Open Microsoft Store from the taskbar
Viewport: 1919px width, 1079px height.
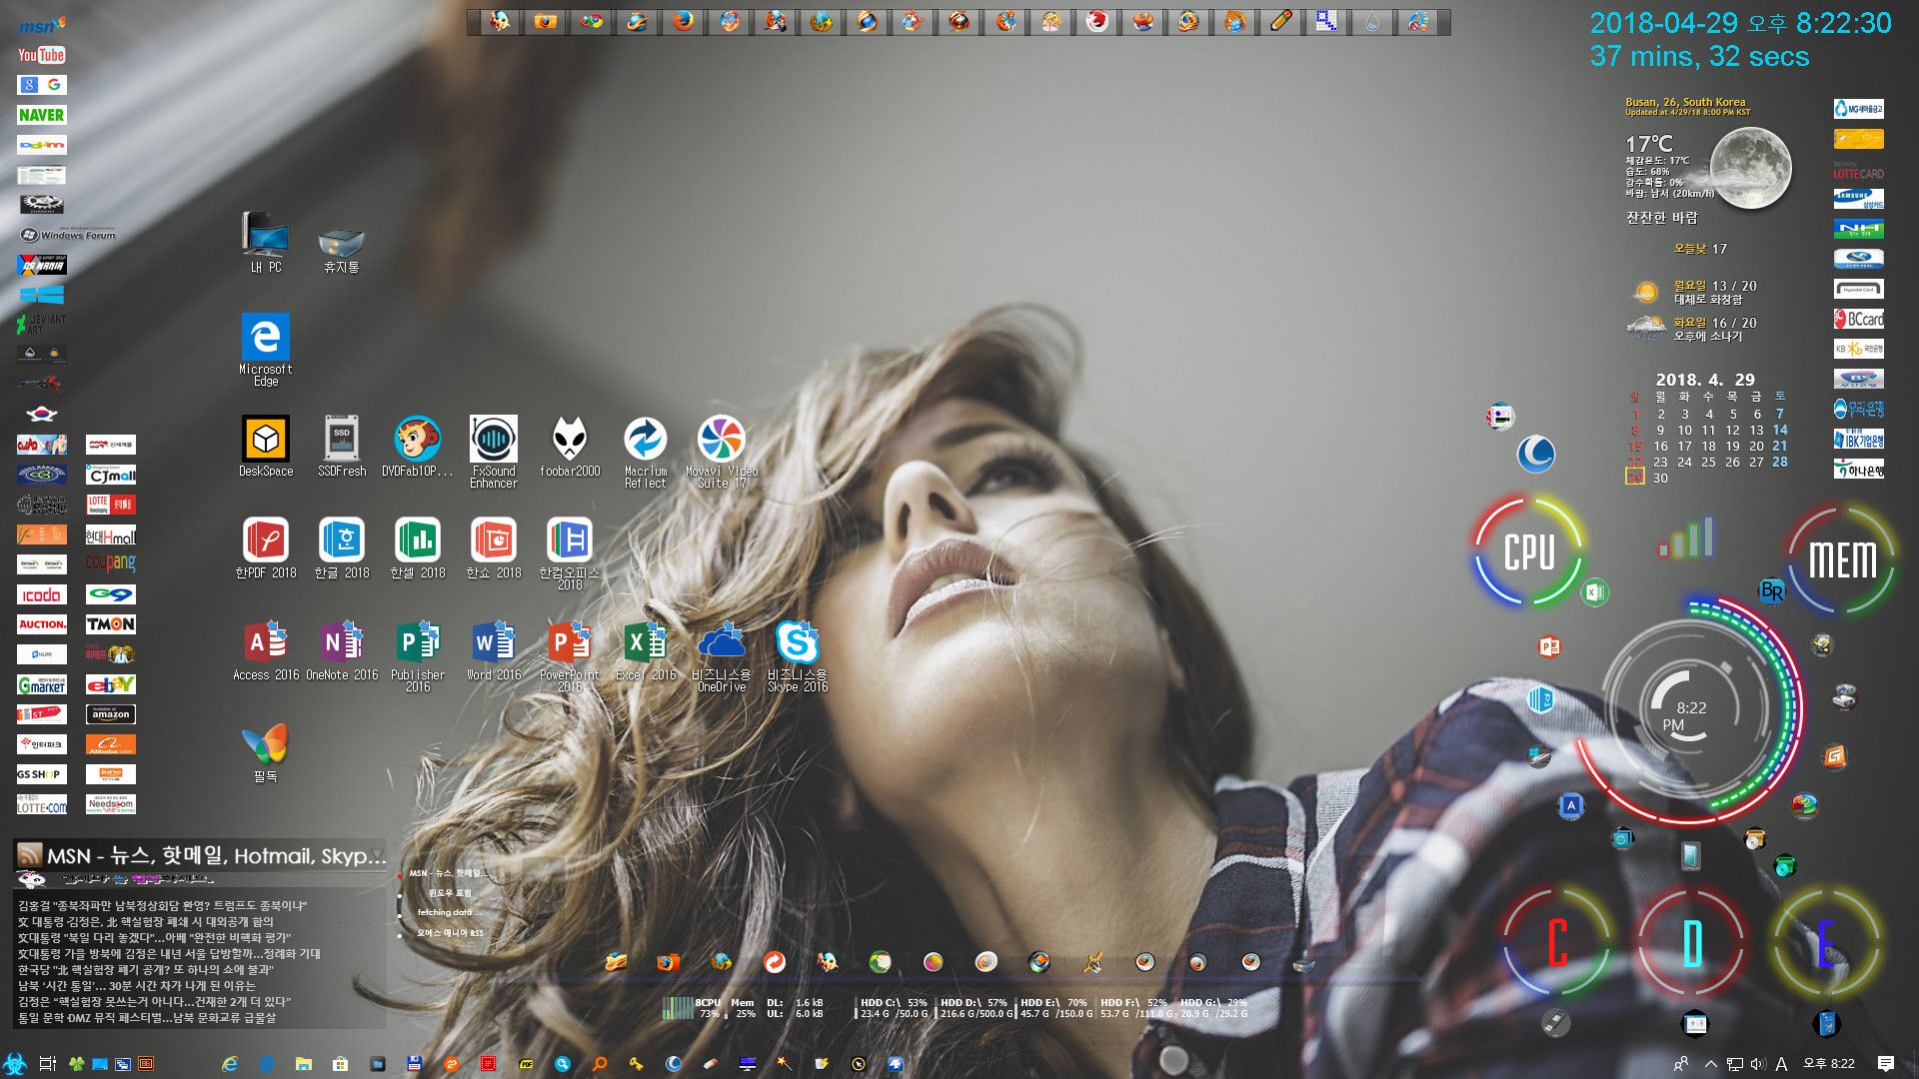[341, 1064]
